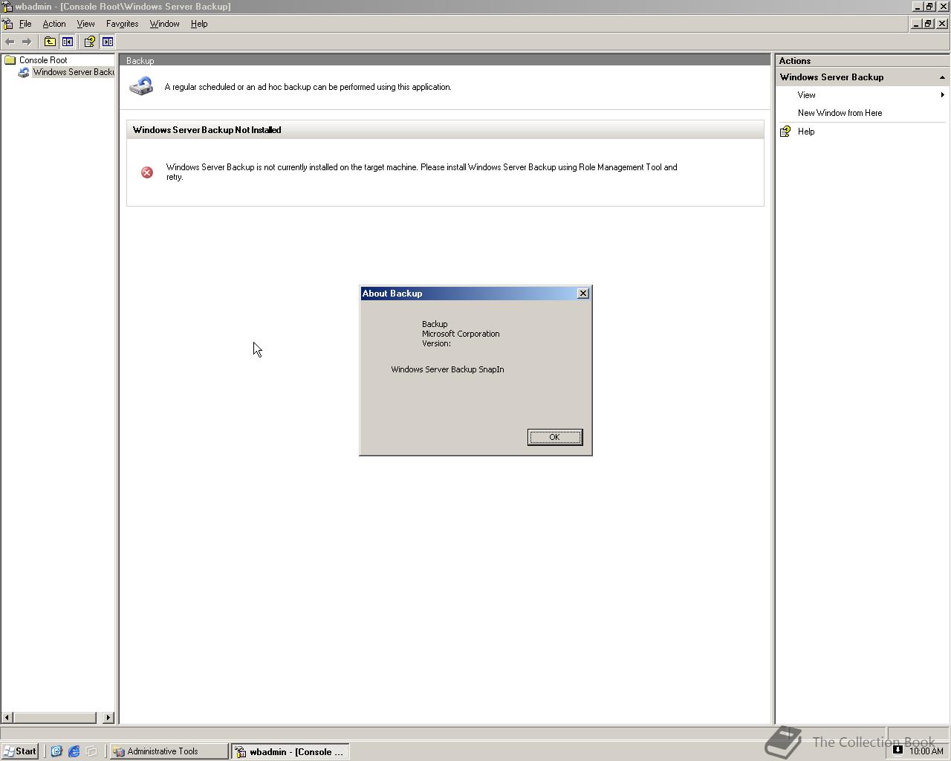Click the MMC icon in the menu bar
Screen dimensions: 951x761
point(7,24)
